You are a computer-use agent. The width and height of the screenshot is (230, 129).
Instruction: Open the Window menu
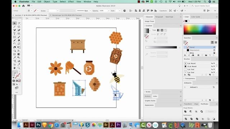(x=87, y=1)
